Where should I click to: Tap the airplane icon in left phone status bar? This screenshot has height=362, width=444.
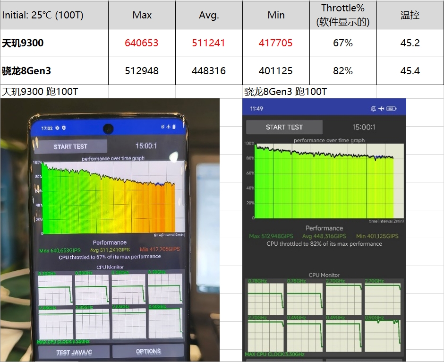[x=168, y=127]
